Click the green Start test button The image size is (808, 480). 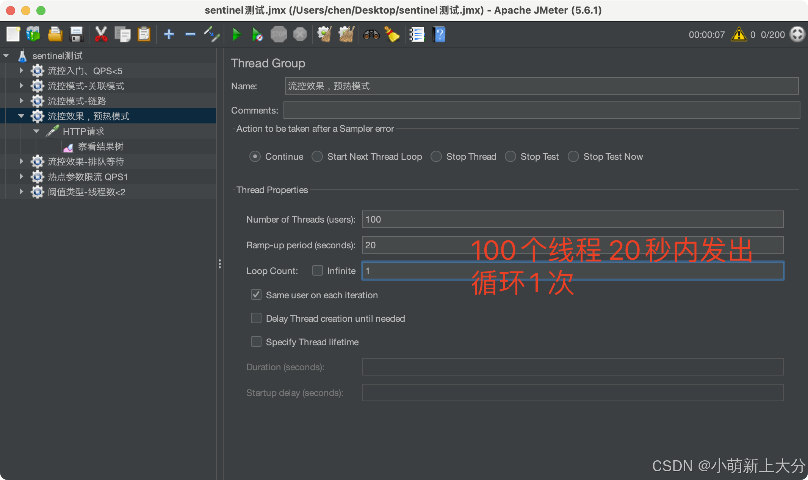tap(236, 34)
